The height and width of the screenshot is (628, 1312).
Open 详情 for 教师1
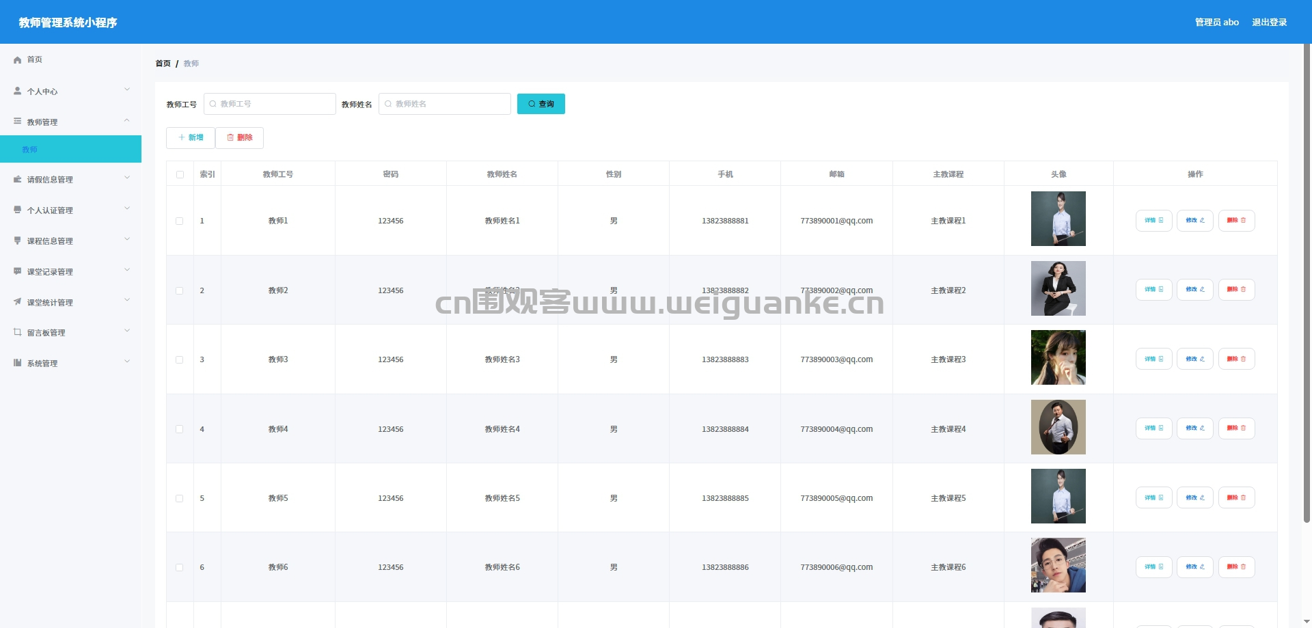pos(1153,221)
